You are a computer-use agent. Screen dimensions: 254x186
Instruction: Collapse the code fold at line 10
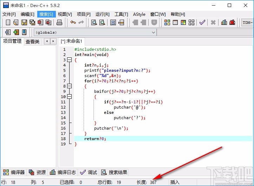(x=69, y=97)
